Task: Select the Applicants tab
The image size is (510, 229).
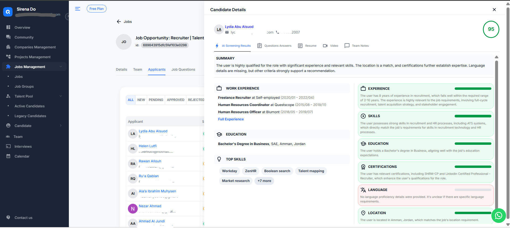Action: click(157, 69)
